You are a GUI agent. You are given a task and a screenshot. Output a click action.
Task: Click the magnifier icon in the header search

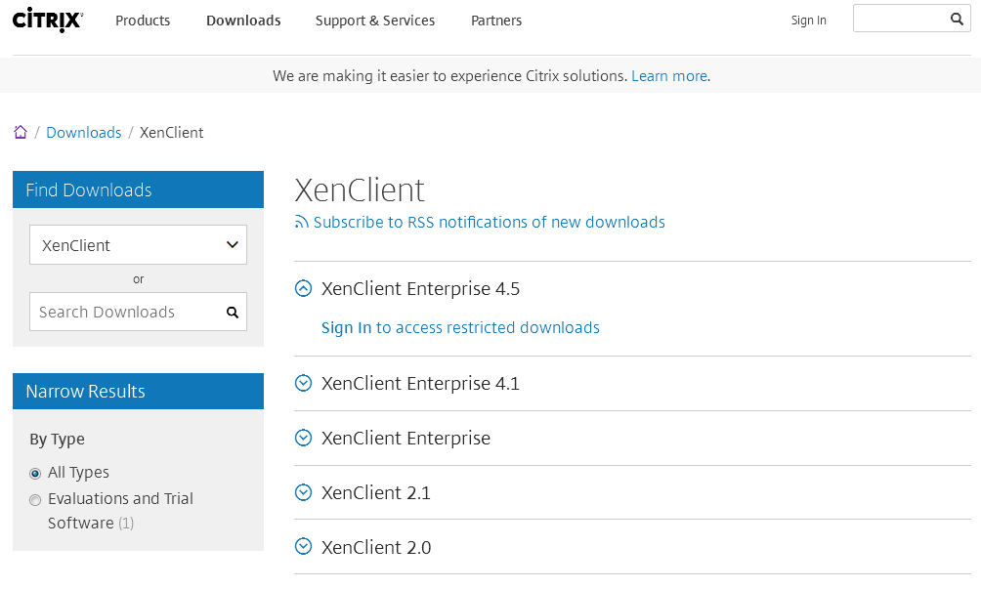[957, 18]
